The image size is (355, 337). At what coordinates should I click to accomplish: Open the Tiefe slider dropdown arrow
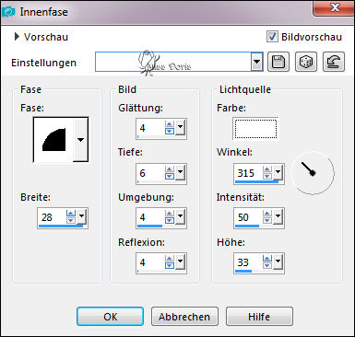(181, 172)
